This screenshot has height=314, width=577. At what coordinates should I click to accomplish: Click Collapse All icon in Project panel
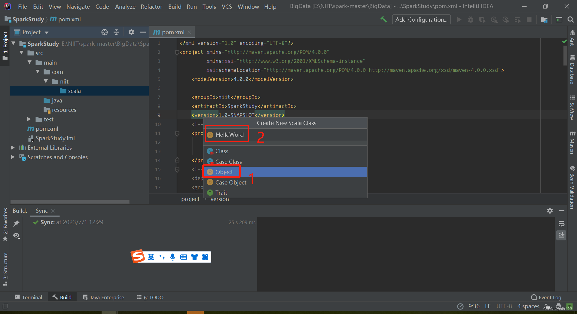pos(116,32)
